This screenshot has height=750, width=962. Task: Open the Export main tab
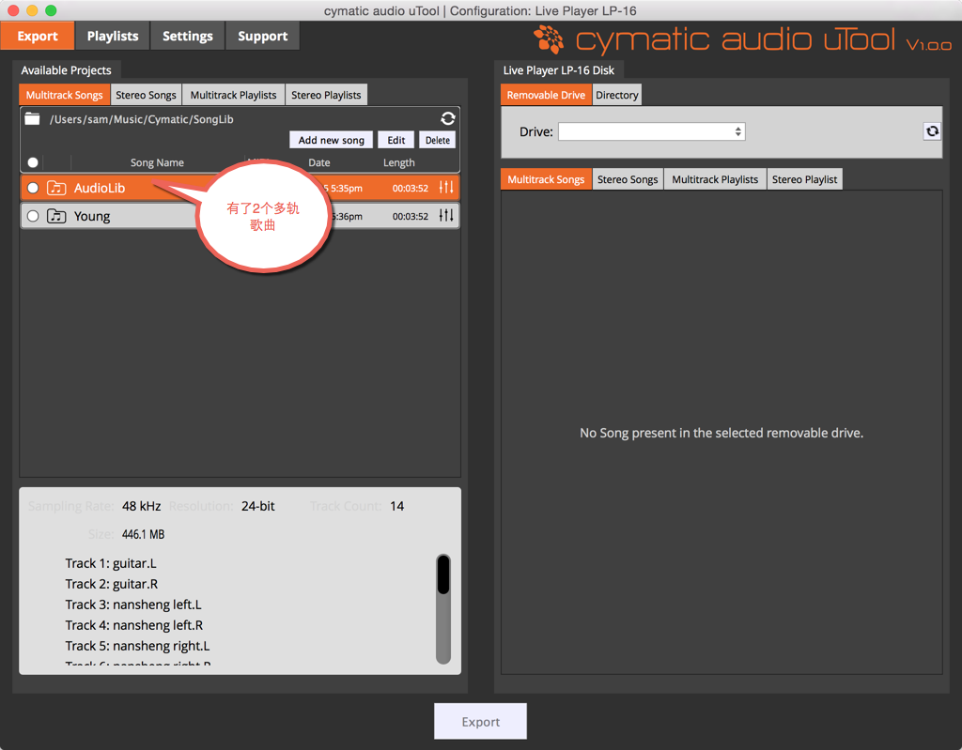point(38,37)
